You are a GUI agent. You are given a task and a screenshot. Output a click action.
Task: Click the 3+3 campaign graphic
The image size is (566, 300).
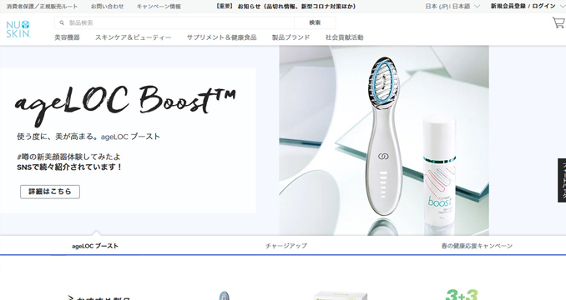coord(462,295)
